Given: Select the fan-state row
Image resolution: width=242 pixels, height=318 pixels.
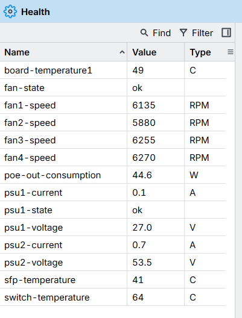Looking at the screenshot, I should (x=113, y=87).
